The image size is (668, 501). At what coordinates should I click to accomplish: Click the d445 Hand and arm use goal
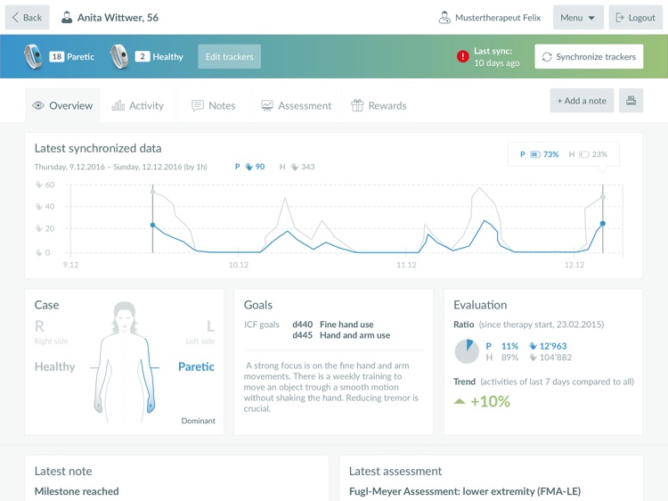click(x=341, y=335)
